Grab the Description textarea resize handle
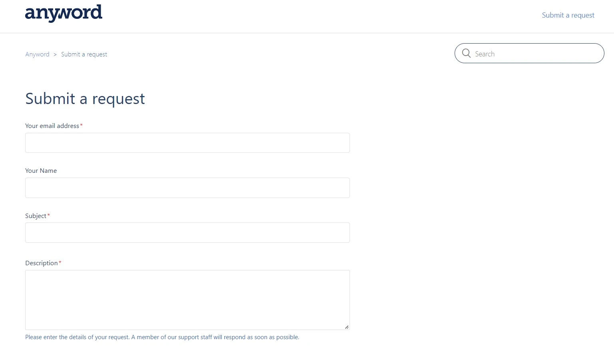The image size is (614, 350). (x=346, y=327)
